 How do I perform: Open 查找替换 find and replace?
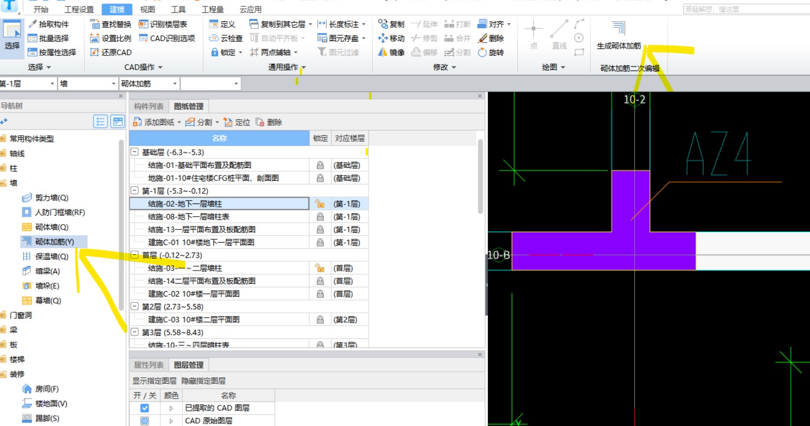111,24
